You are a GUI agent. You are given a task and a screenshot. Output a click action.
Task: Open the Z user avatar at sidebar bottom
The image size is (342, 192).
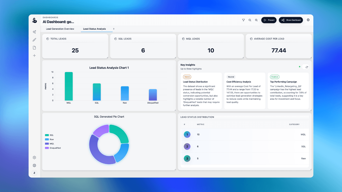click(34, 173)
